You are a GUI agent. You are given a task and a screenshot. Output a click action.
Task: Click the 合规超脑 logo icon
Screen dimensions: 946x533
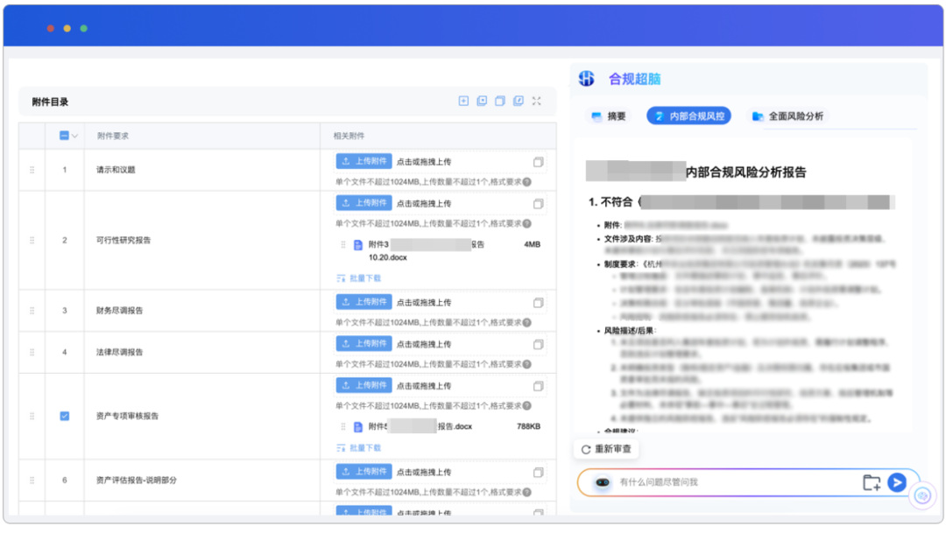pos(586,79)
